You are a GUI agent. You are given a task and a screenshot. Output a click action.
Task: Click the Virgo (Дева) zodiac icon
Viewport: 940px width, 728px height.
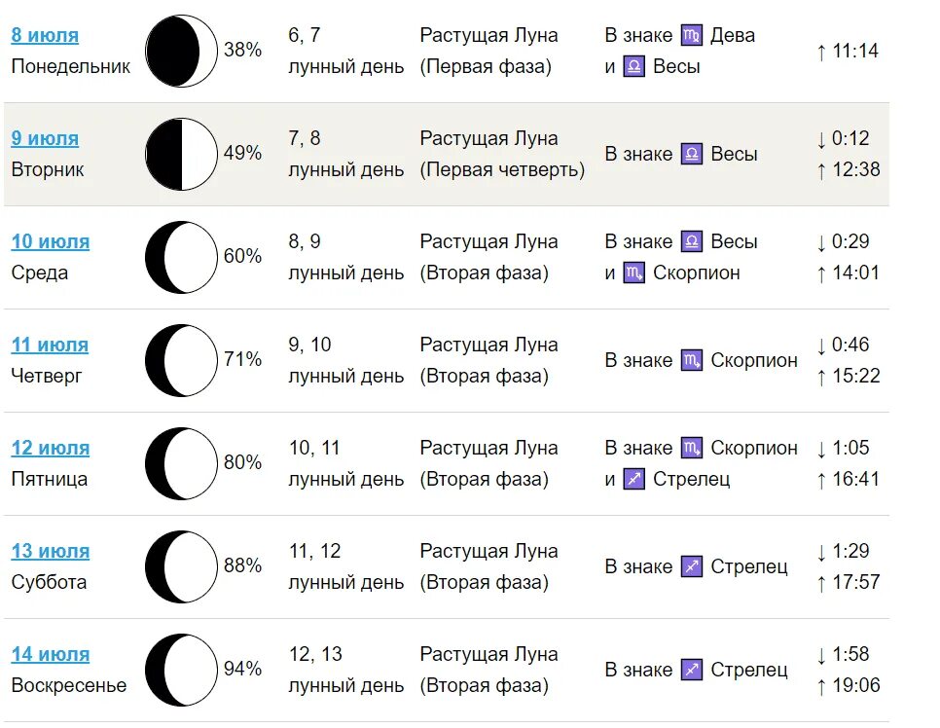coord(692,35)
